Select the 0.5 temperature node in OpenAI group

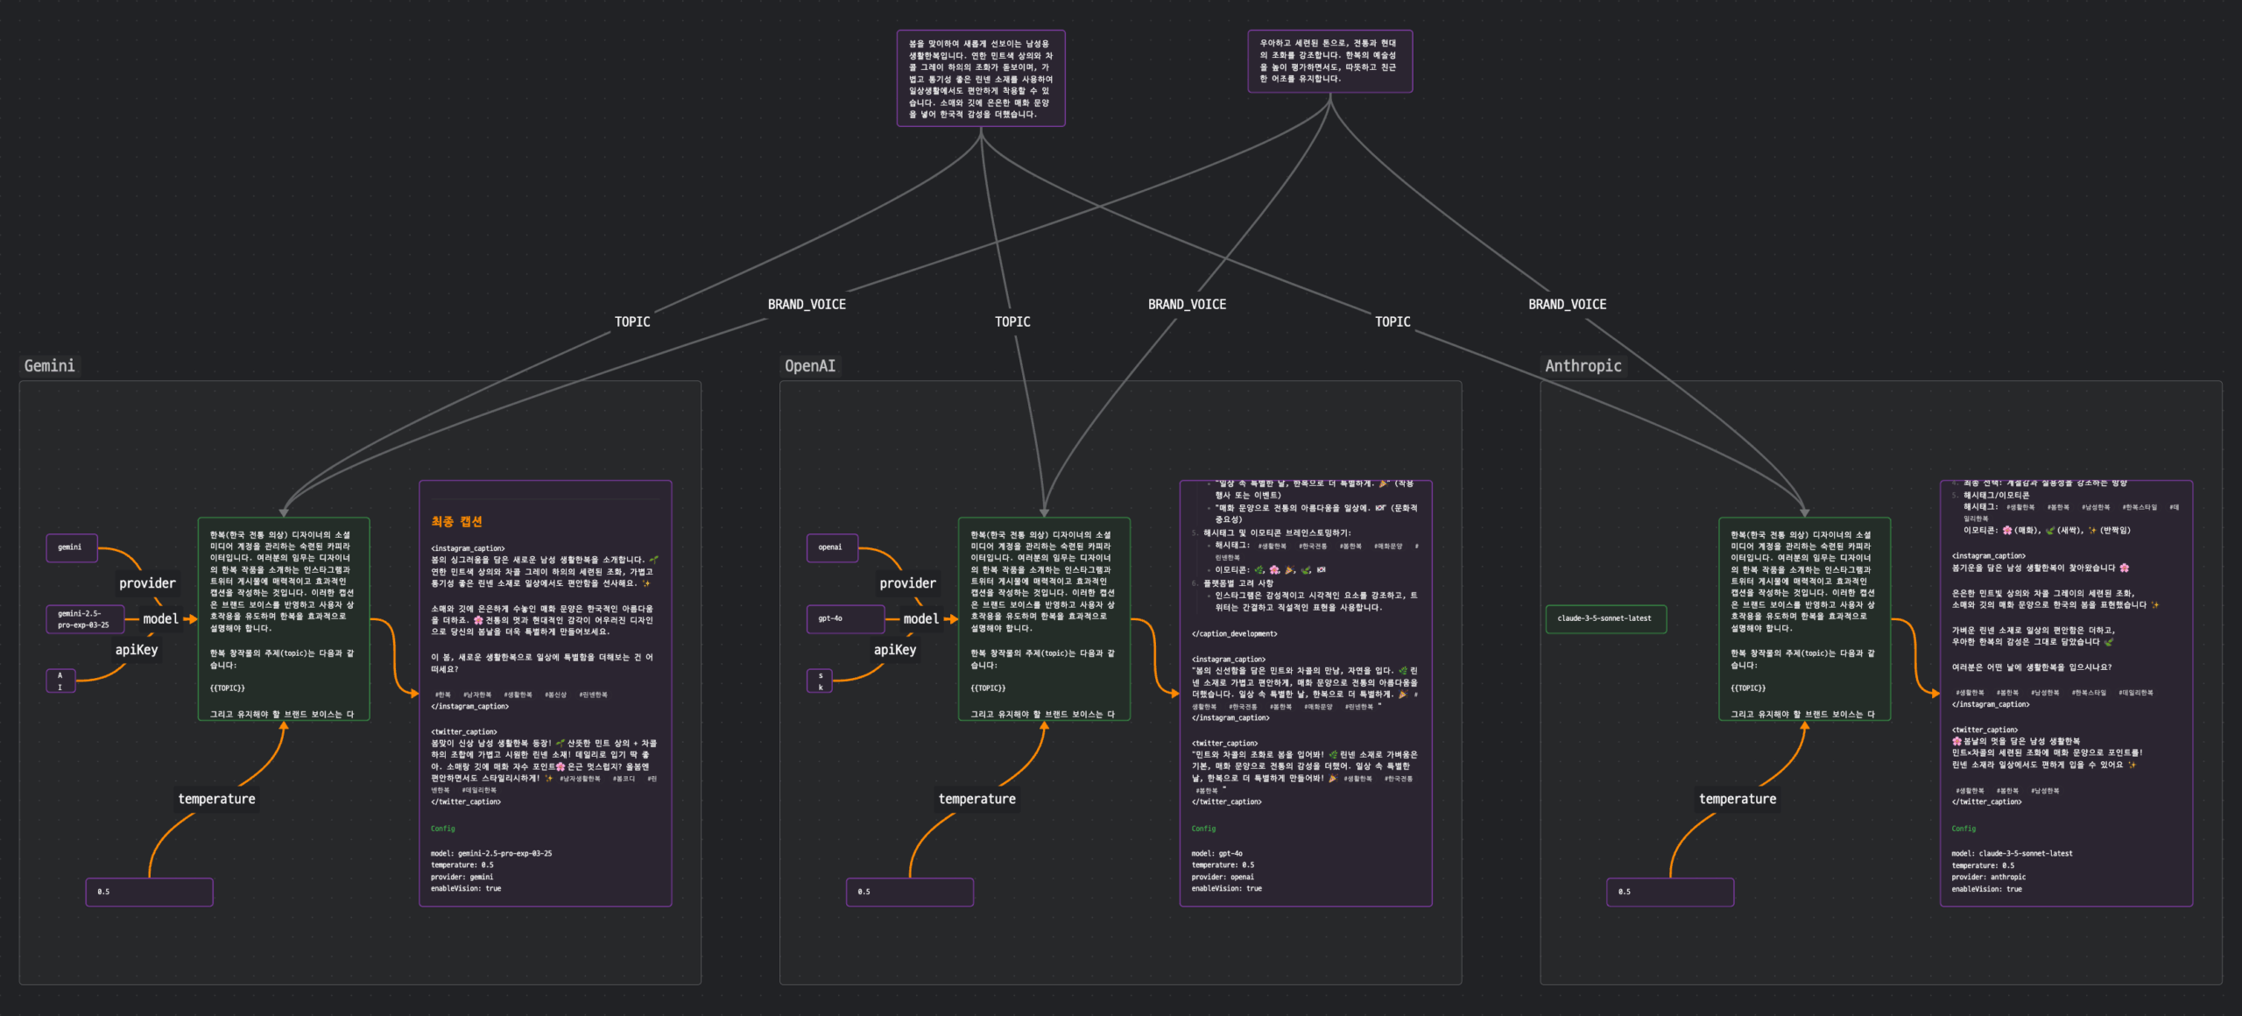(x=910, y=892)
